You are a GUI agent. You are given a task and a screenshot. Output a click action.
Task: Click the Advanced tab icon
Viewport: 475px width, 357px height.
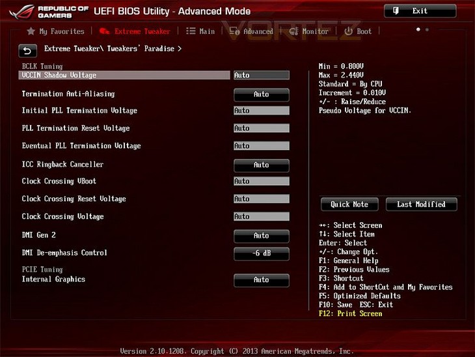click(x=234, y=31)
